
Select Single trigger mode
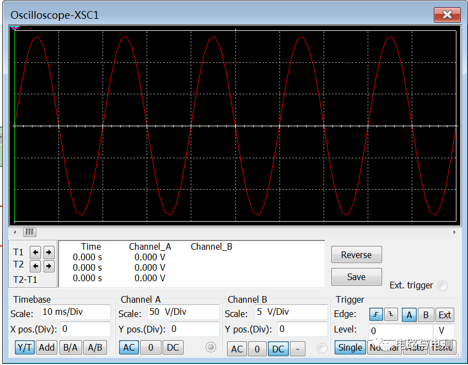(350, 347)
